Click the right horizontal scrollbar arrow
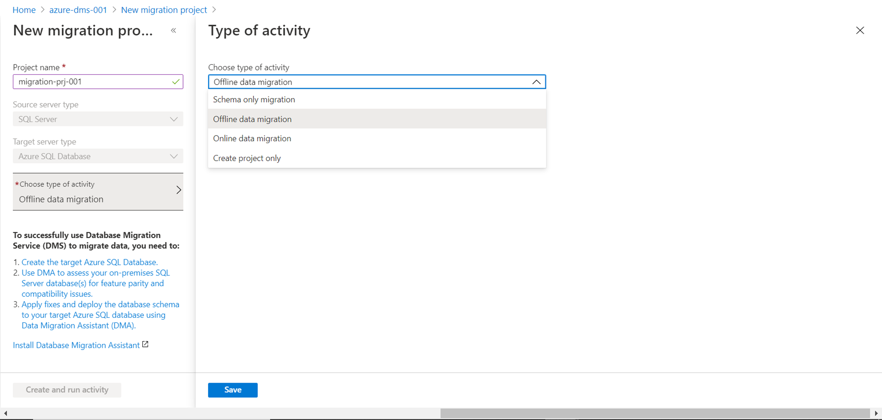882x420 pixels. point(876,413)
